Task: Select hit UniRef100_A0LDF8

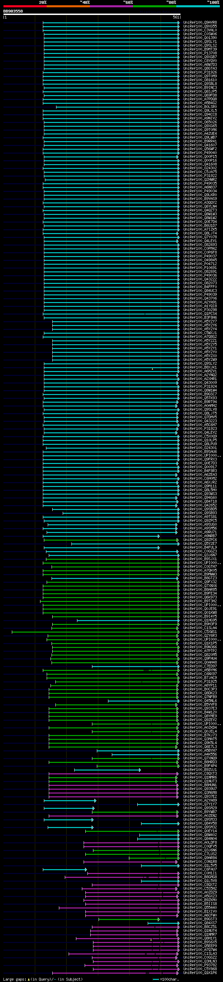Action: click(x=200, y=842)
